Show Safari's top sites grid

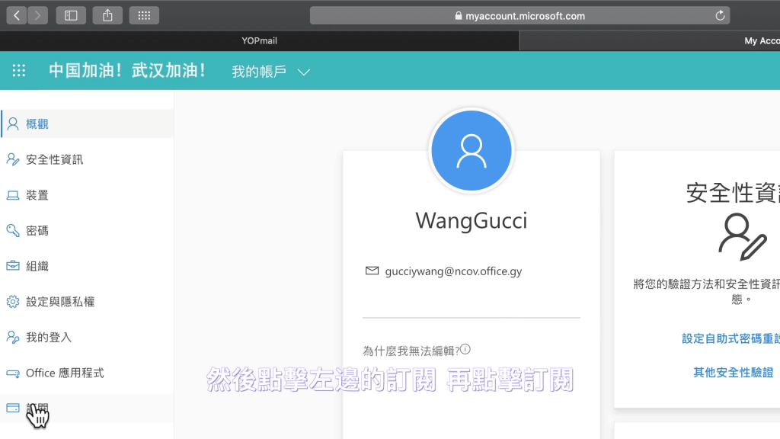[144, 15]
